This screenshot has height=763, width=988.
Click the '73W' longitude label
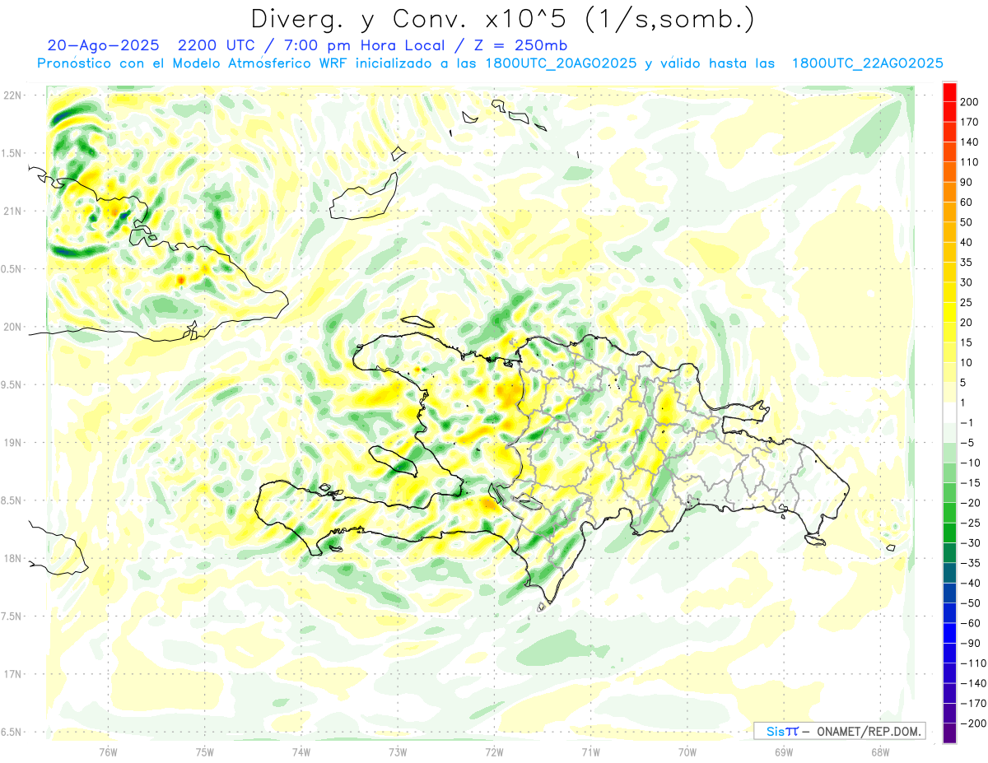pos(398,751)
